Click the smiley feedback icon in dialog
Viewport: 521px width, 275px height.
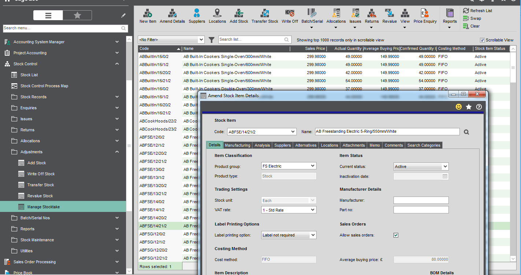click(x=459, y=107)
